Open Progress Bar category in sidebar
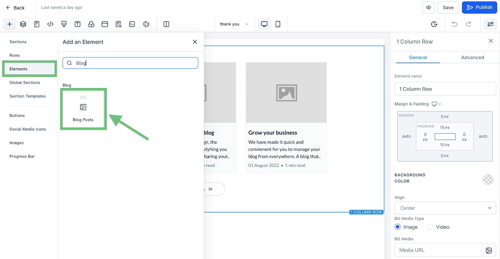Viewport: 500px width, 259px height. point(22,156)
